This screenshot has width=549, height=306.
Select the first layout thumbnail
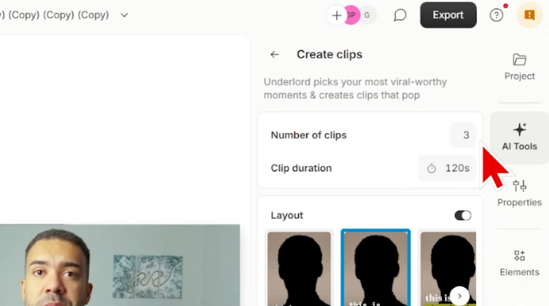299,268
